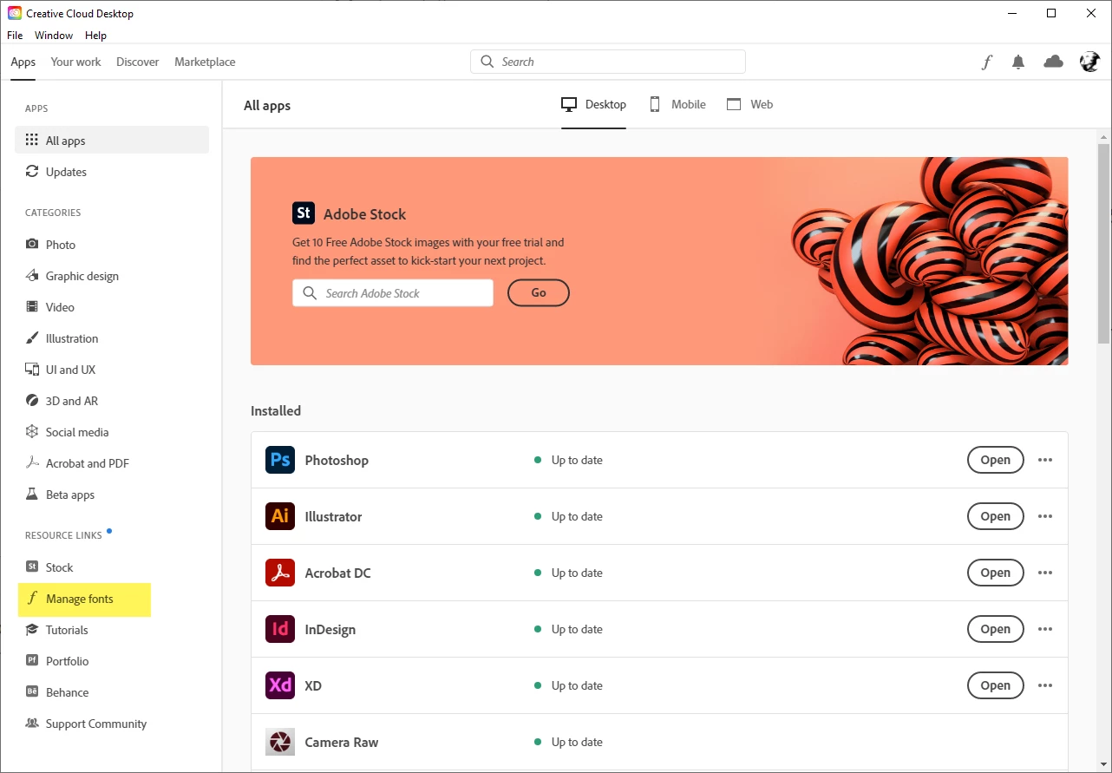Click the scrollbar up arrow
Image resolution: width=1112 pixels, height=773 pixels.
click(1104, 136)
